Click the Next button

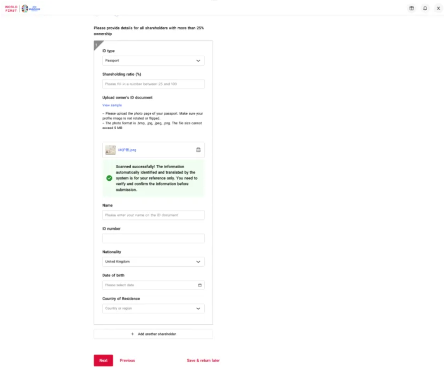103,361
